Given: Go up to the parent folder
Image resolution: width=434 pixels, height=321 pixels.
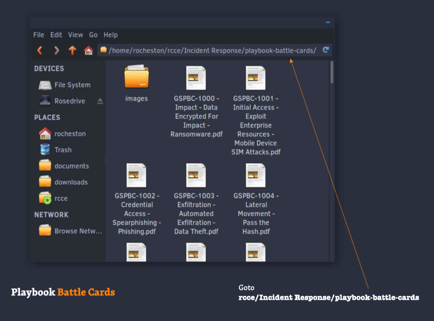Looking at the screenshot, I should [72, 50].
